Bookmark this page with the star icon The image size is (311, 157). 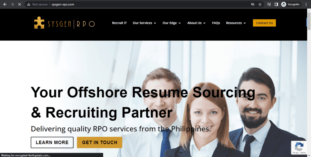pos(260,4)
